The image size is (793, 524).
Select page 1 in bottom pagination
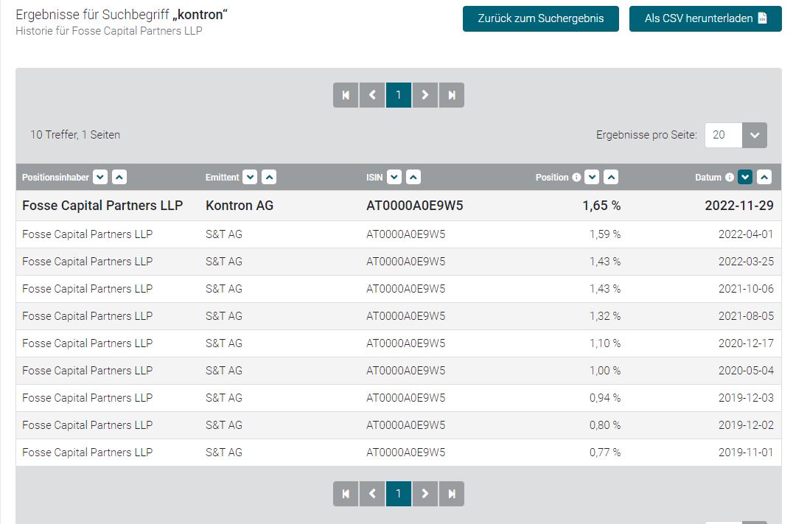point(399,494)
